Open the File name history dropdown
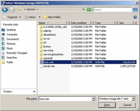 [93, 99]
